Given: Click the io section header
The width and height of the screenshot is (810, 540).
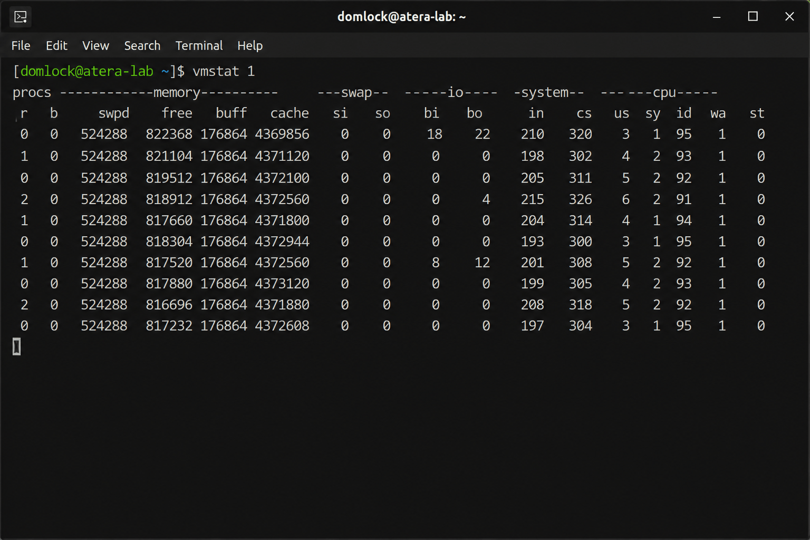Looking at the screenshot, I should tap(451, 93).
